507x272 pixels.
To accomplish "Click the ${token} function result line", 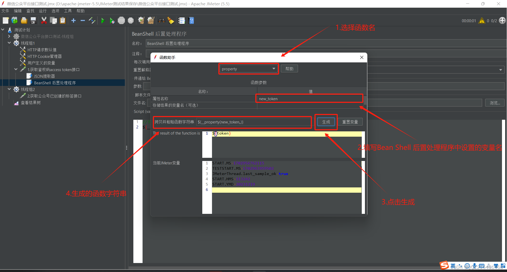I will pyautogui.click(x=287, y=133).
